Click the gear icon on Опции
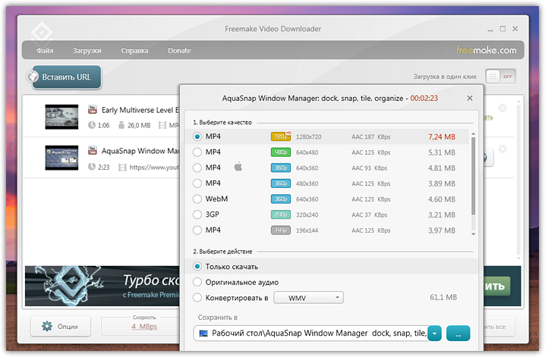This screenshot has width=545, height=357. 47,326
